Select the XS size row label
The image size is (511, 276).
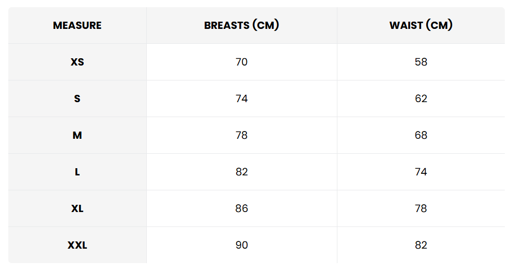point(77,62)
